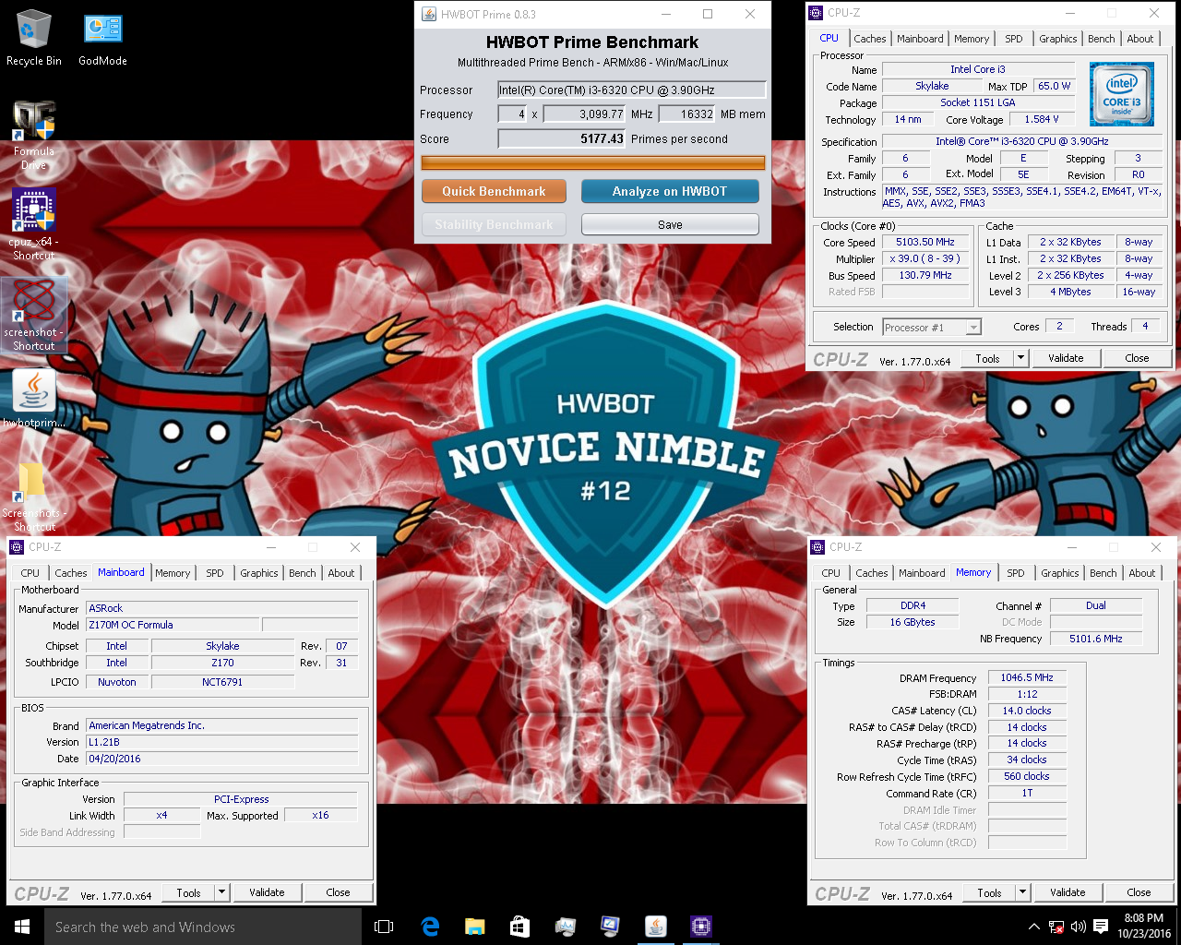Viewport: 1181px width, 945px height.
Task: Click Validate in top CPU-Z window
Action: pos(1066,358)
